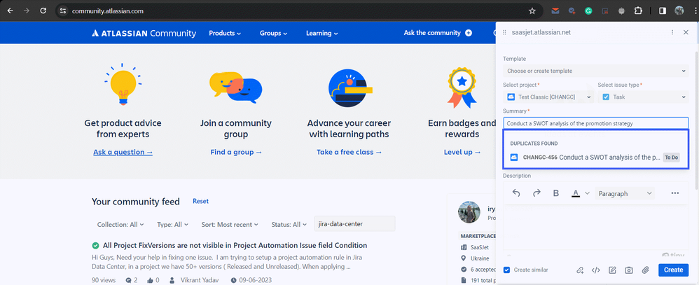The image size is (699, 285).
Task: Apply the text color A button
Action: (x=576, y=193)
